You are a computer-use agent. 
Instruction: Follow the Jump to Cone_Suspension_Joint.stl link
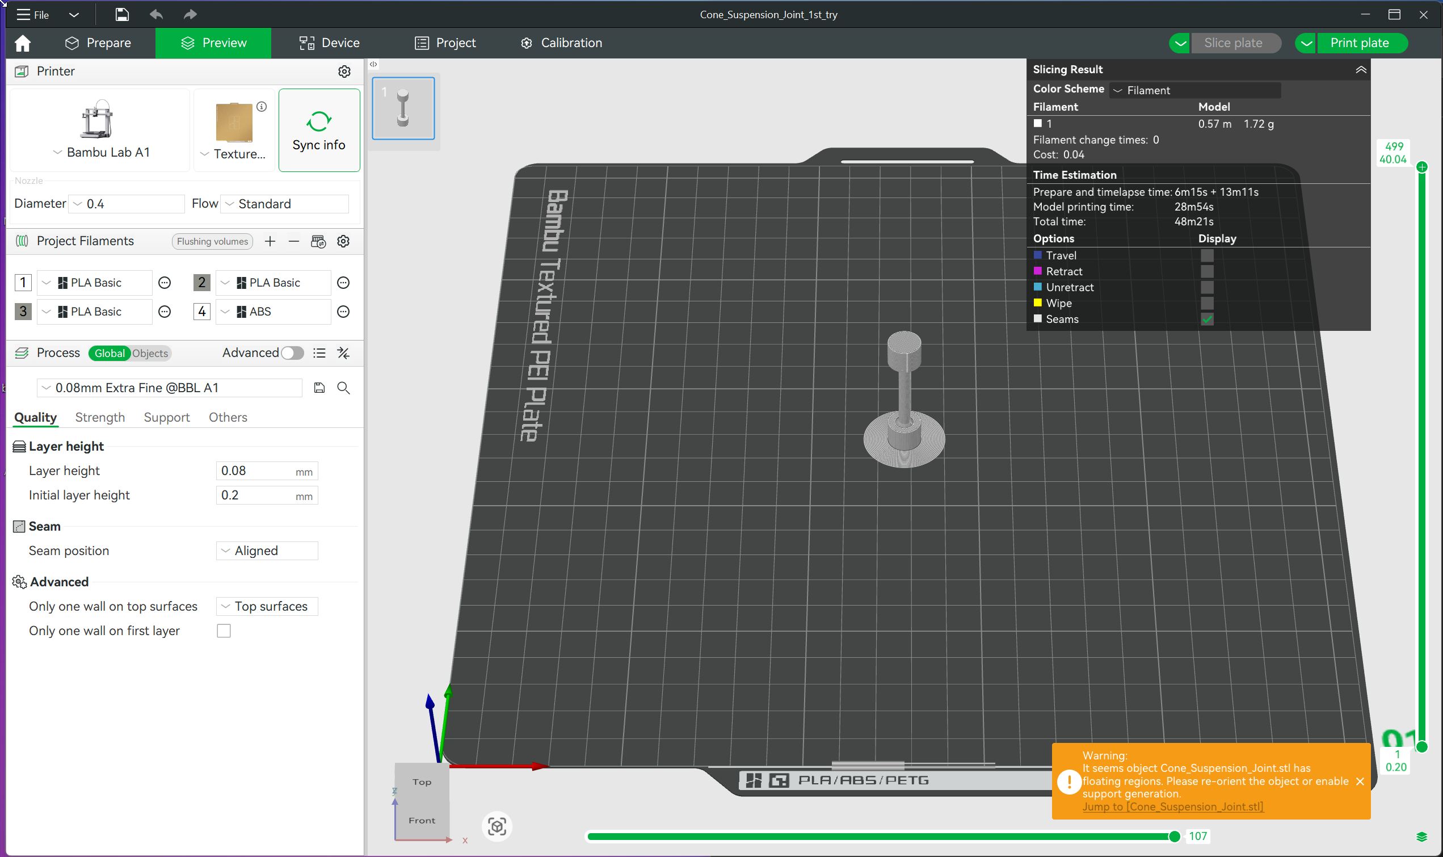pyautogui.click(x=1172, y=806)
